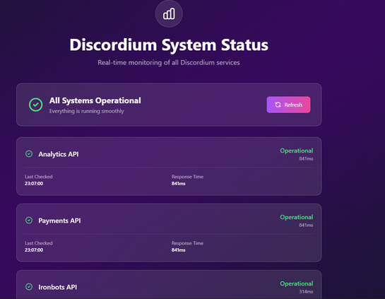Open the Analytics API service name
Image resolution: width=385 pixels, height=299 pixels.
click(x=59, y=154)
